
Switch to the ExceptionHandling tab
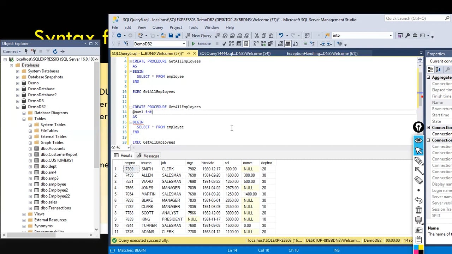(322, 54)
